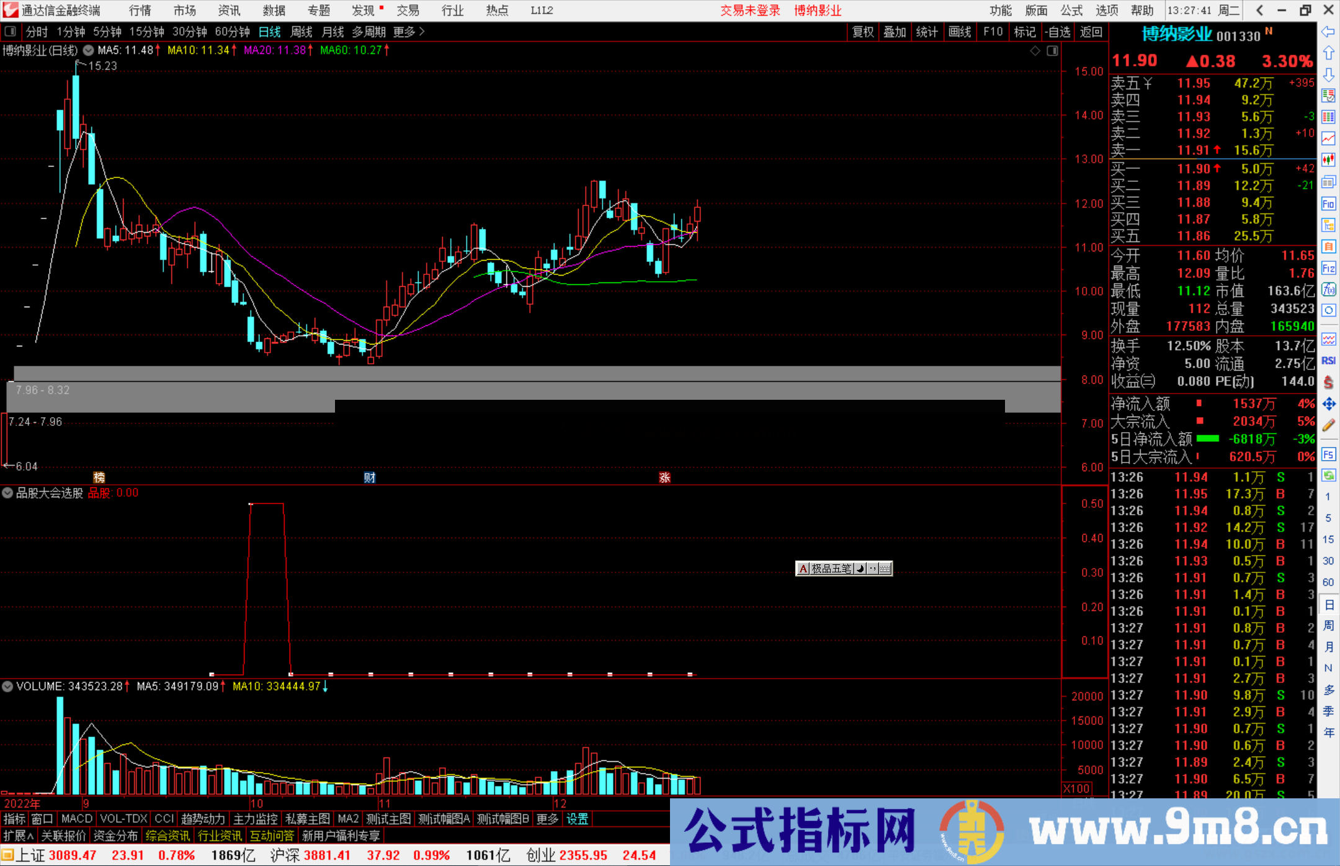Switch to the 周线 weekly tab
This screenshot has width=1340, height=866.
tap(301, 32)
